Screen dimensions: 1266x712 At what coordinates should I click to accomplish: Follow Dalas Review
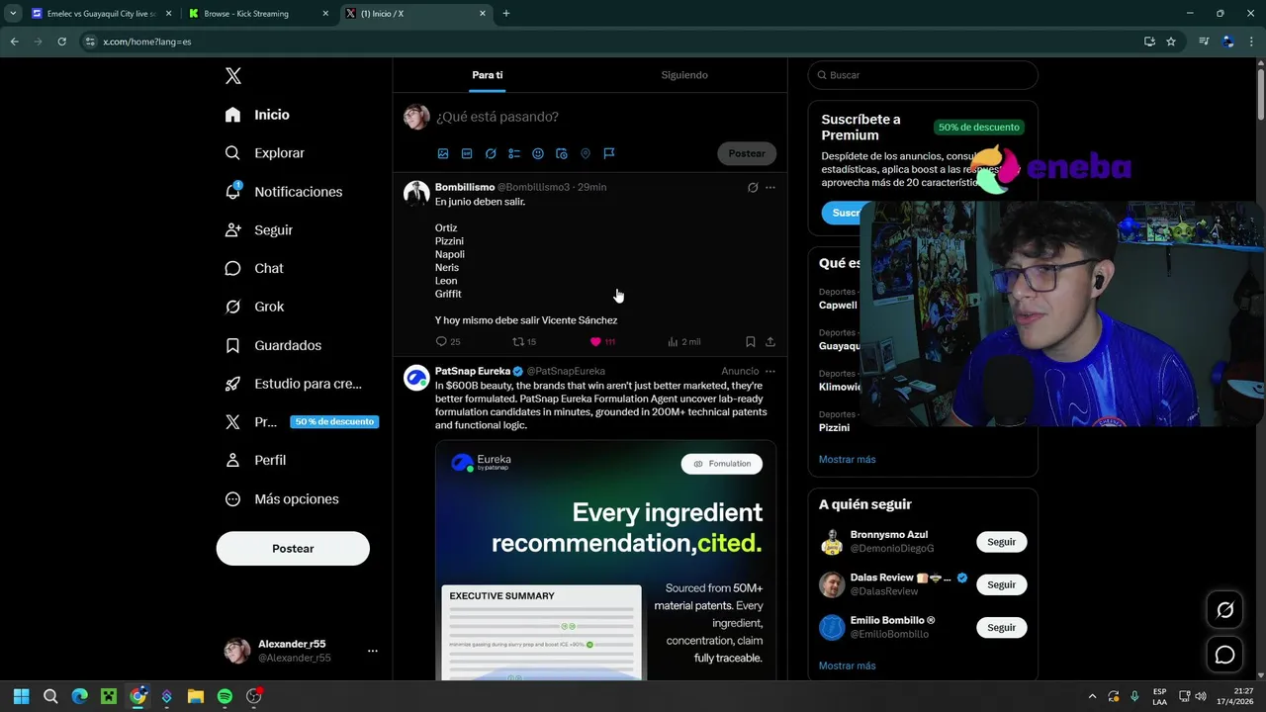[x=1001, y=584]
